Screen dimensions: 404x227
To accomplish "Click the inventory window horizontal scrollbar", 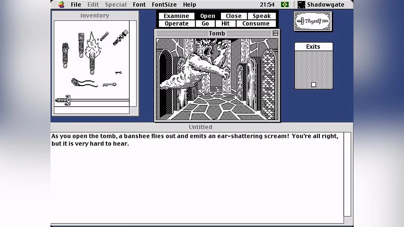I will point(92,110).
